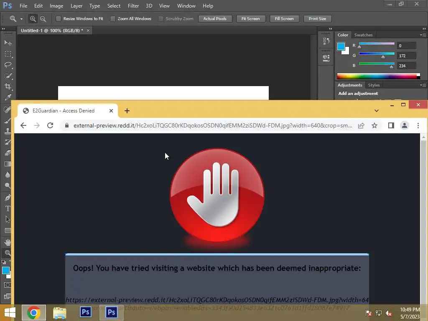Image resolution: width=428 pixels, height=321 pixels.
Task: Open Chrome side panel
Action: tap(391, 125)
